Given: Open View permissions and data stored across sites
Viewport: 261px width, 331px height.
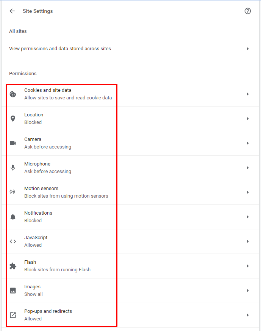Looking at the screenshot, I should point(130,49).
